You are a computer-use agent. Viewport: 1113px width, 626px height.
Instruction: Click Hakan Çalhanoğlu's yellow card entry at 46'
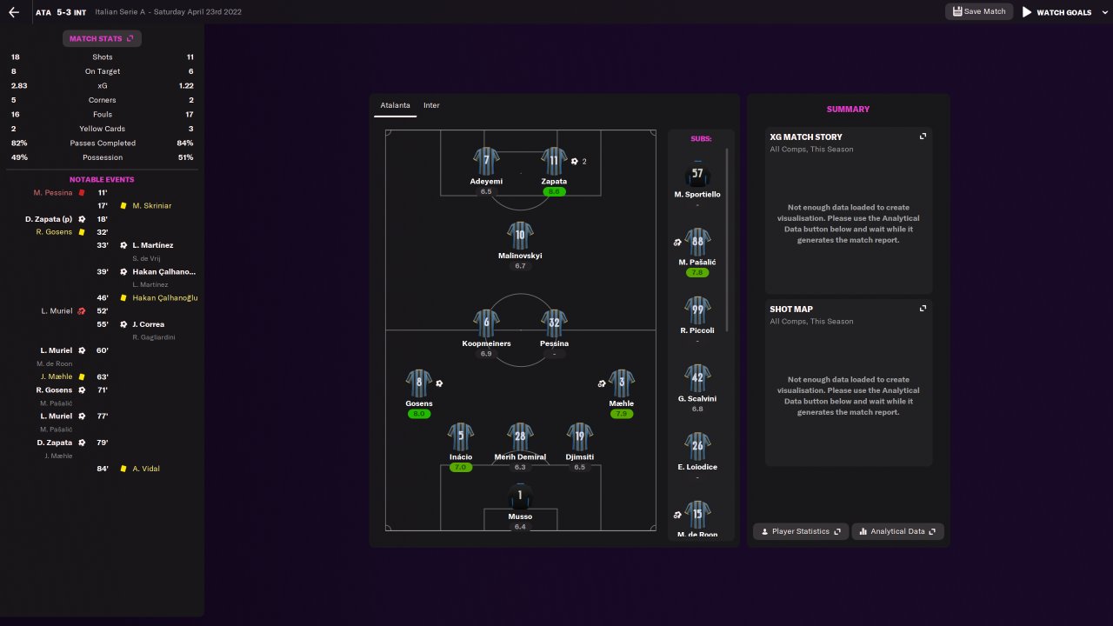point(165,297)
